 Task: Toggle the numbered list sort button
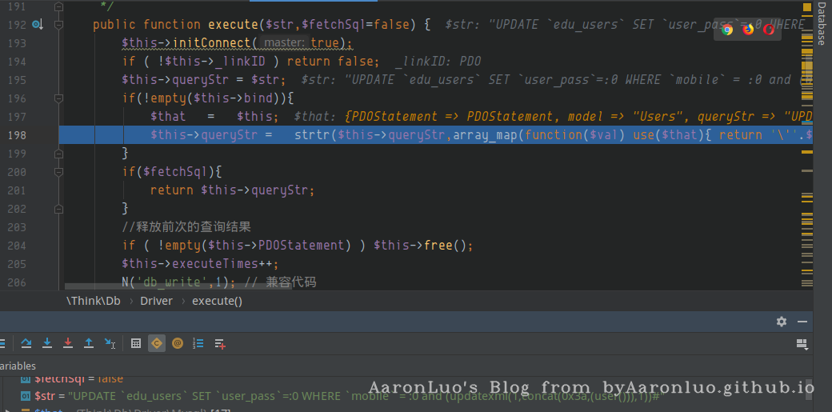tap(198, 343)
